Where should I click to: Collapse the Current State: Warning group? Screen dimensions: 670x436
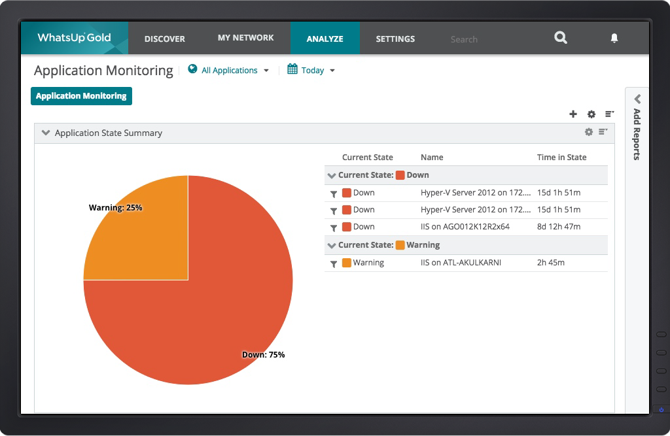coord(331,245)
